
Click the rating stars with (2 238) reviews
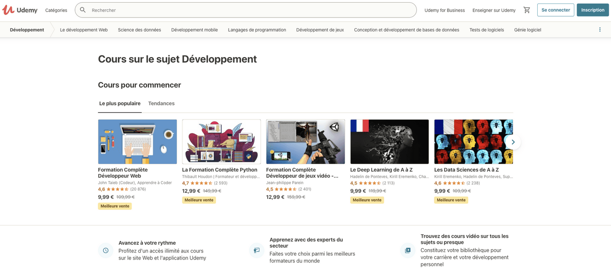[453, 183]
